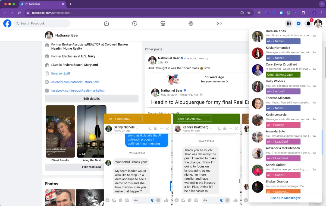This screenshot has height=206, width=326.
Task: Click the Messenger icon in header
Action: pyautogui.click(x=298, y=24)
